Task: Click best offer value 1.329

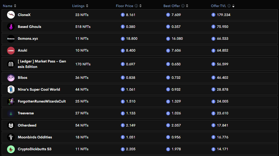Action: (x=176, y=102)
